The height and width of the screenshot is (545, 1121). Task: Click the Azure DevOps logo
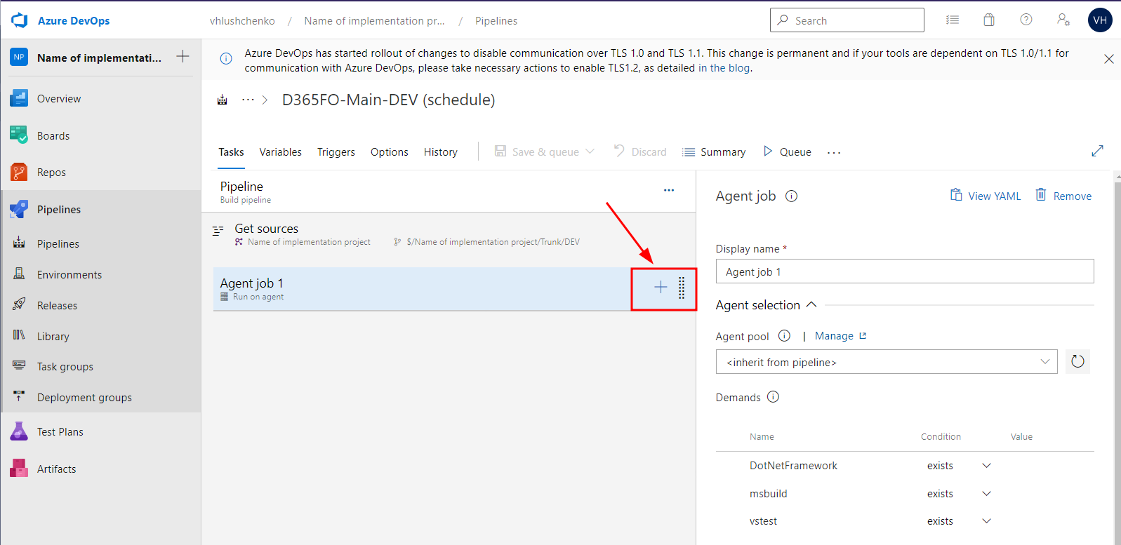click(x=20, y=20)
